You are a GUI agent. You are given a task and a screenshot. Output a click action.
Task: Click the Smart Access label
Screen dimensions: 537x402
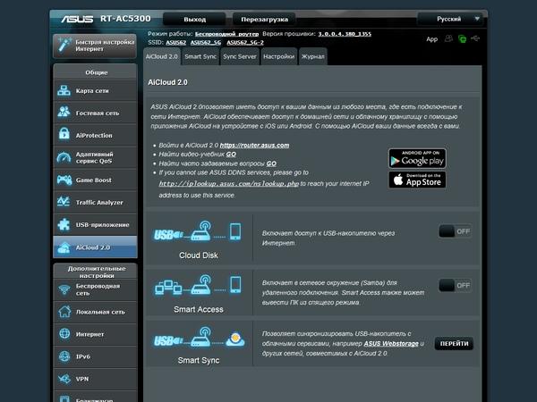coord(199,309)
